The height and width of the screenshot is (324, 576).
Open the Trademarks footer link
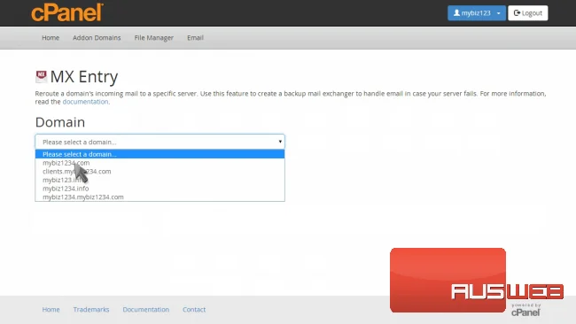(x=91, y=309)
